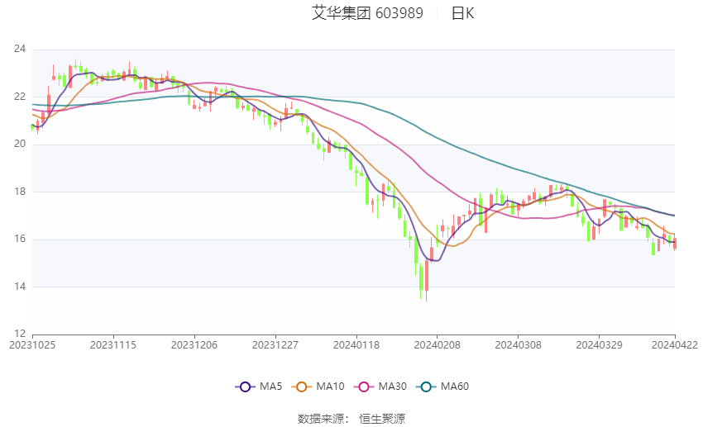Click the 14 y-axis price label
This screenshot has width=703, height=427.
[x=20, y=287]
